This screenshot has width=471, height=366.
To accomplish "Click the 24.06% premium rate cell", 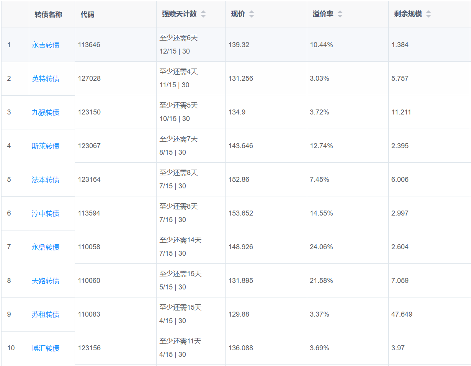I will pyautogui.click(x=321, y=247).
